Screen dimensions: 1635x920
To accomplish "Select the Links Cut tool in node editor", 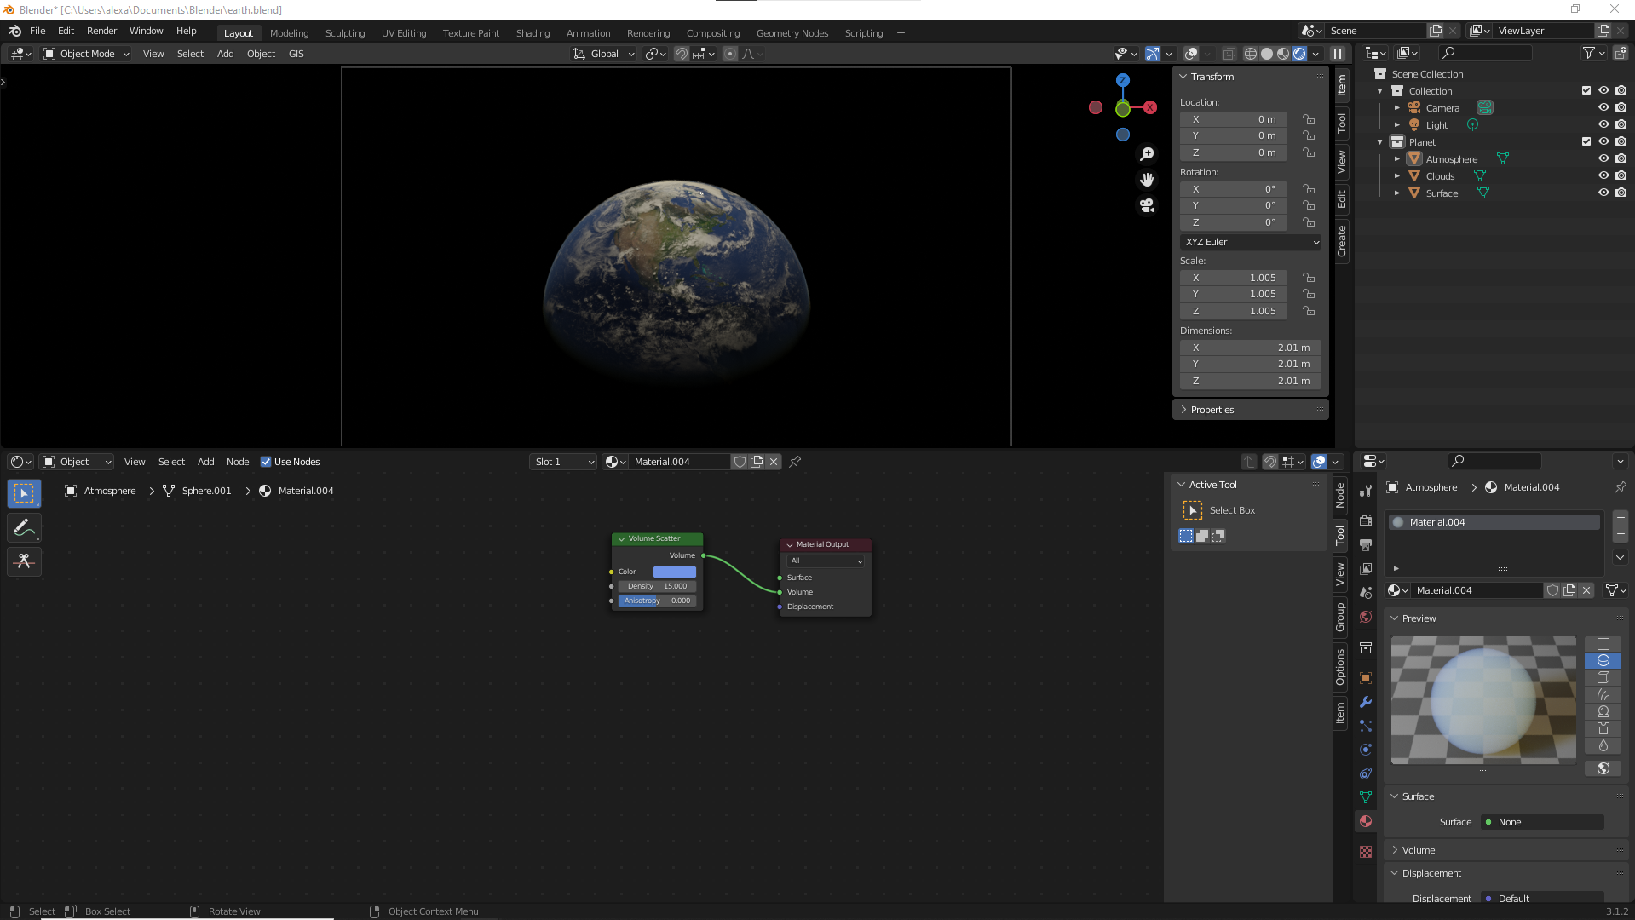I will click(24, 561).
